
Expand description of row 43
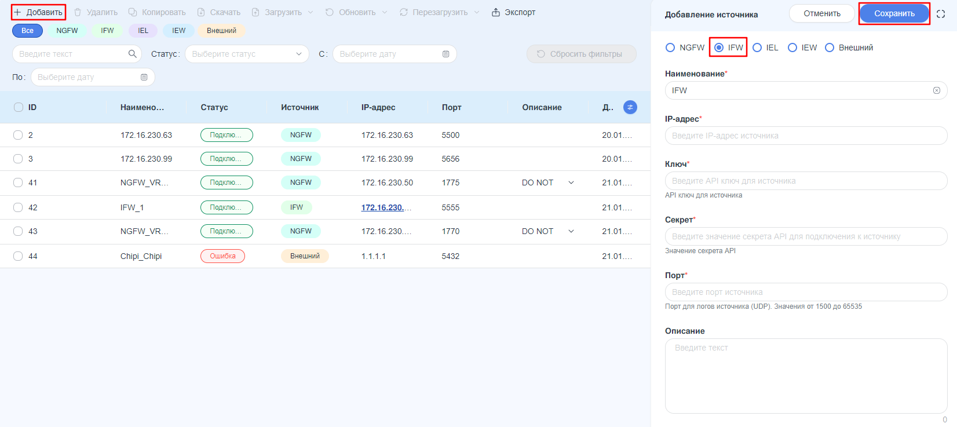coord(571,231)
